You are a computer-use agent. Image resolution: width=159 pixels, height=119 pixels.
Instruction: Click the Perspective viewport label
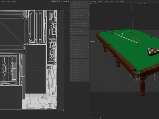coord(94,4)
